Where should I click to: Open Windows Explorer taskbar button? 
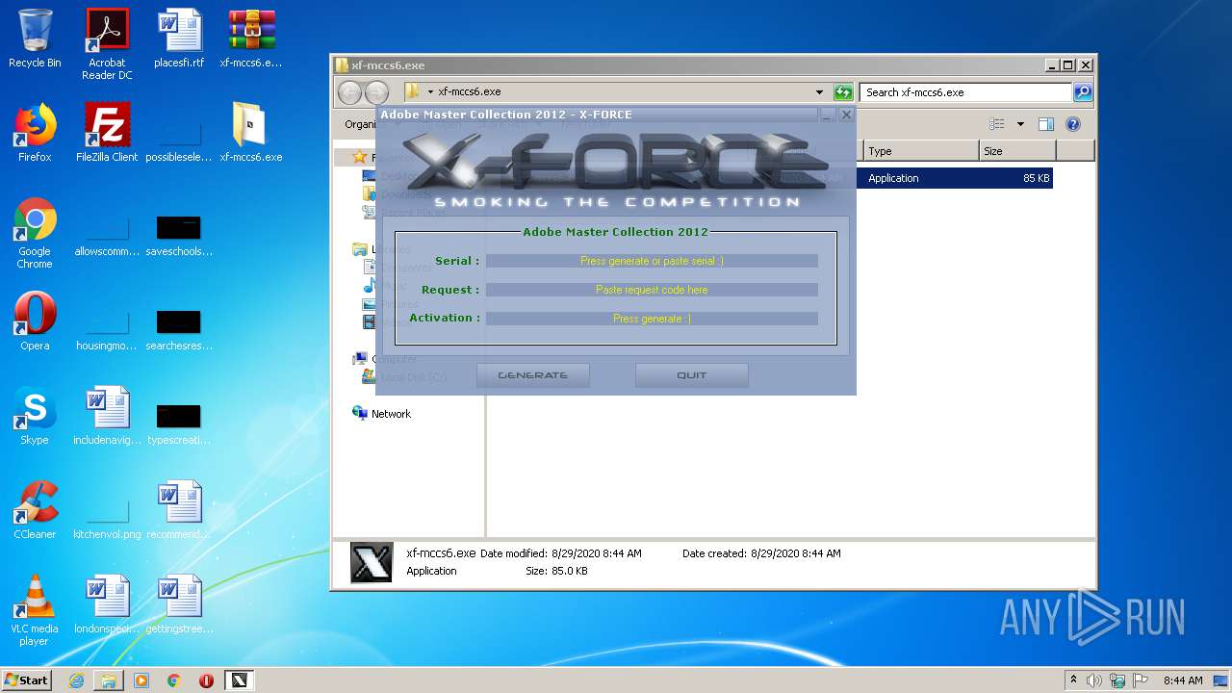109,680
